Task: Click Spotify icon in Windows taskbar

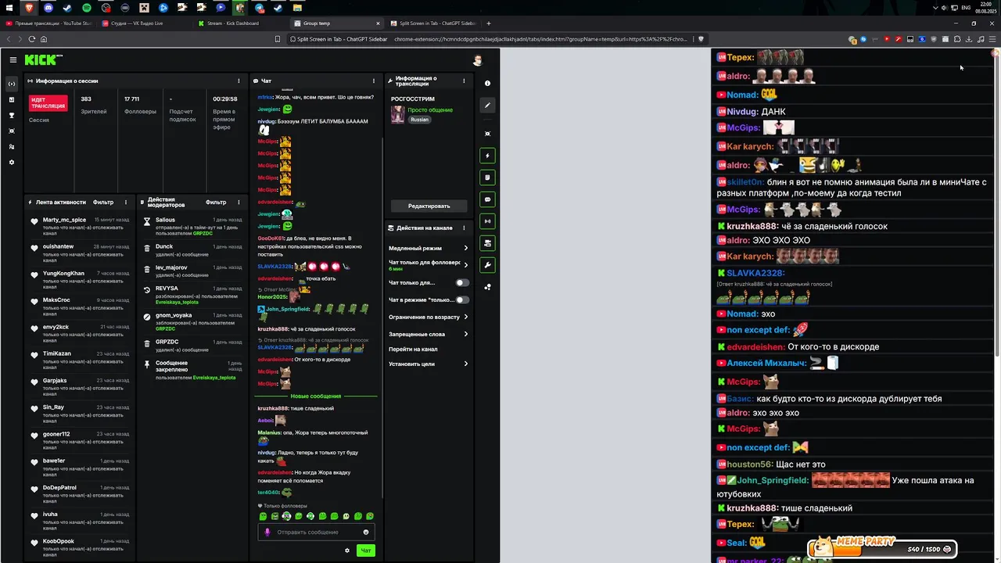Action: pyautogui.click(x=87, y=8)
